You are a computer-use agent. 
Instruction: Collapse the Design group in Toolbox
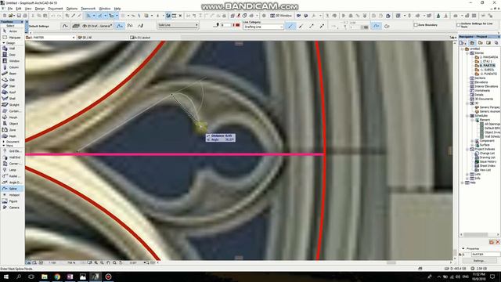pos(3,43)
